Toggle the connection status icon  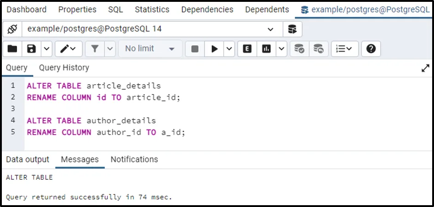12,29
